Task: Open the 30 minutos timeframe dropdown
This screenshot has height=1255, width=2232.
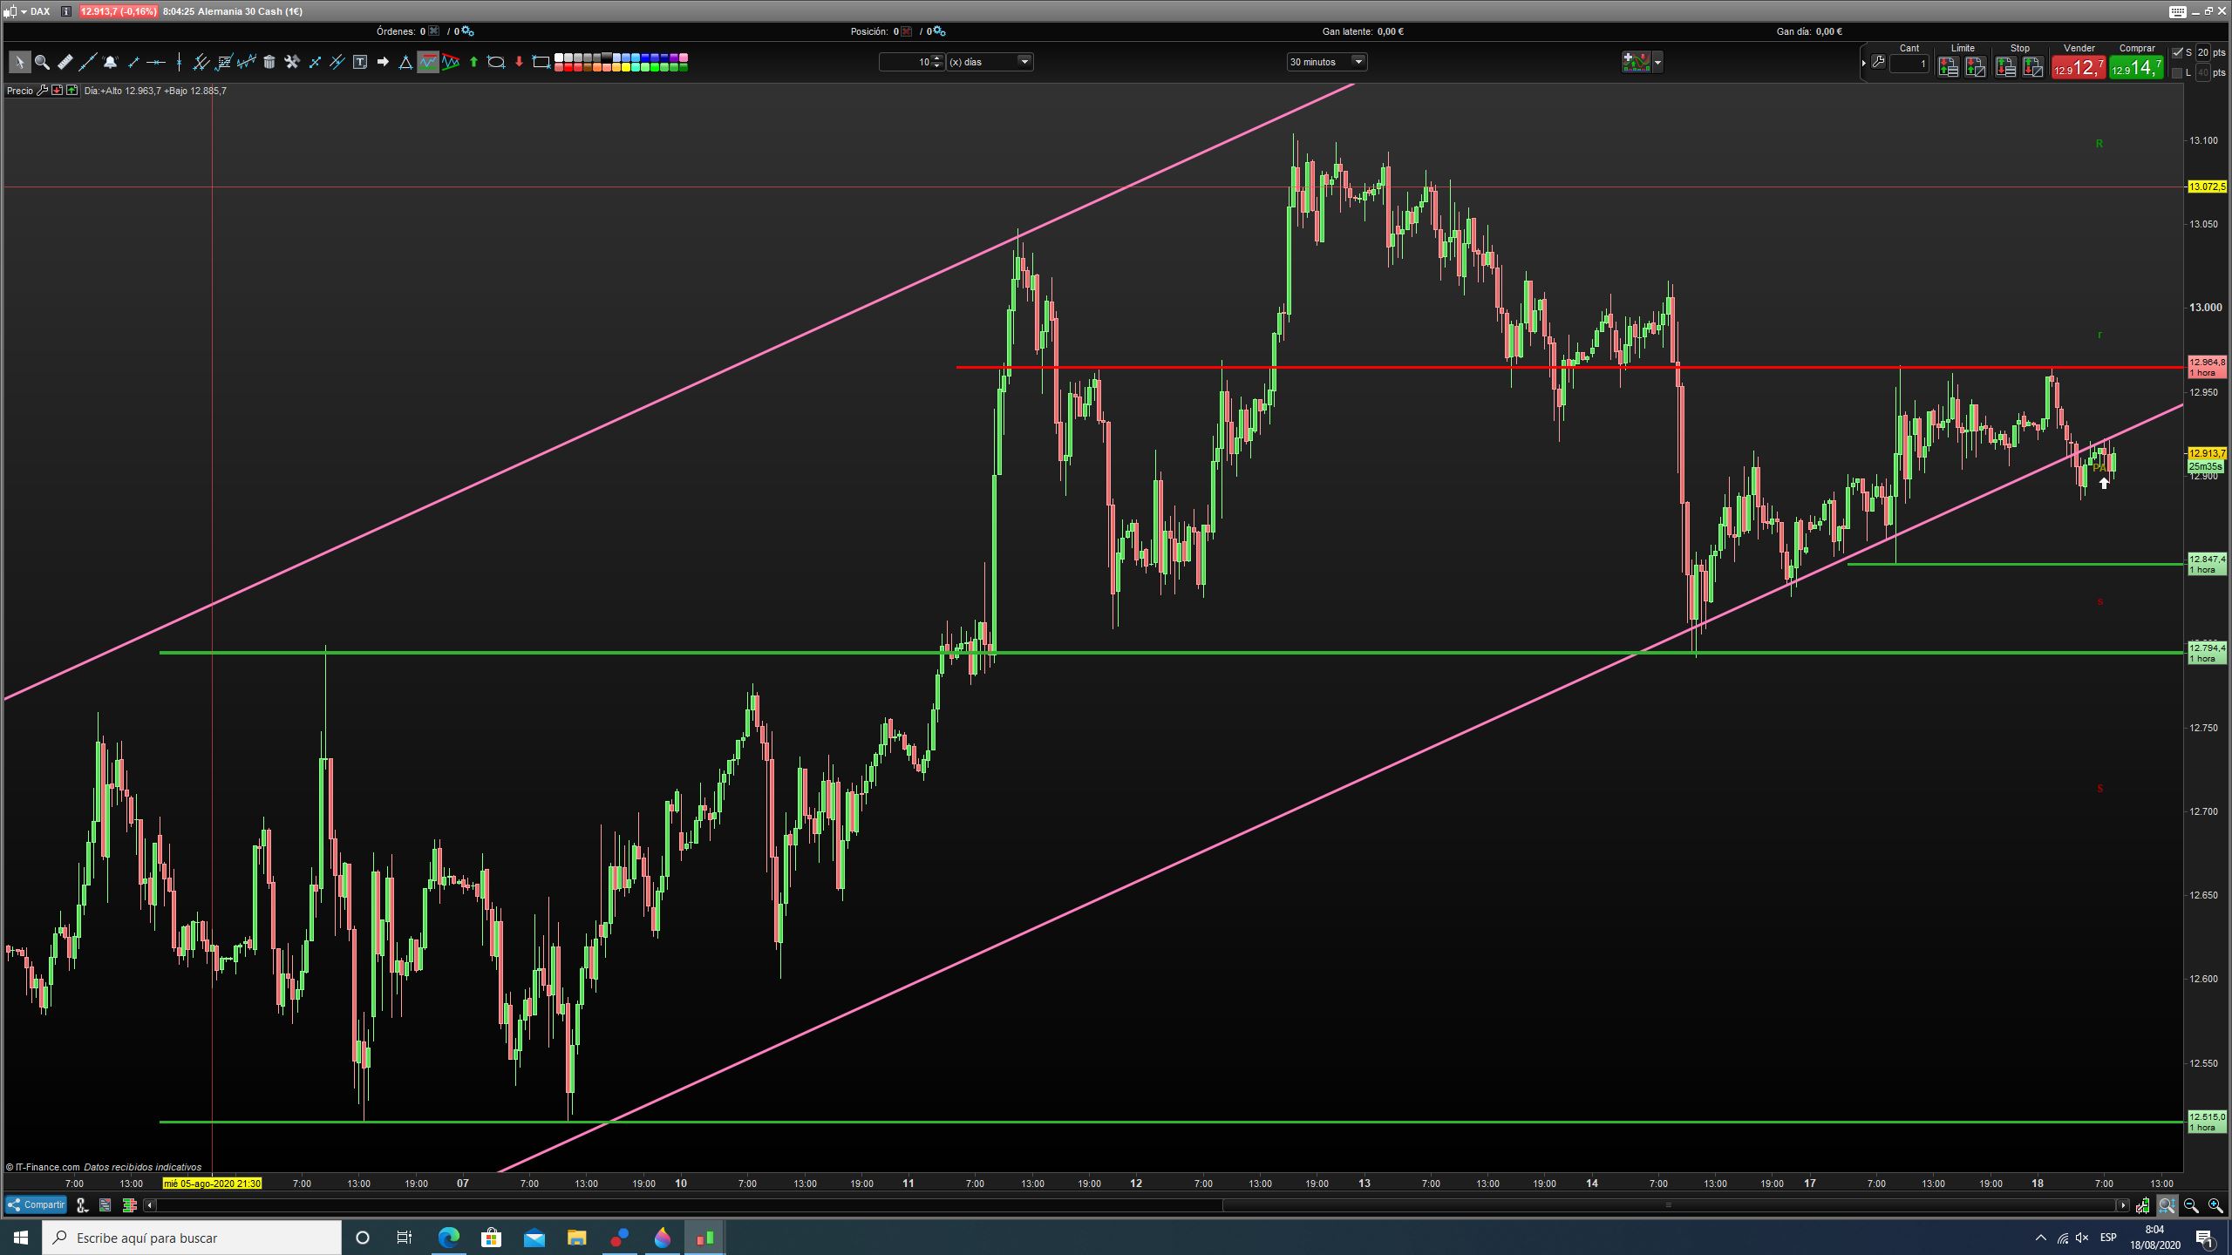Action: [x=1358, y=62]
